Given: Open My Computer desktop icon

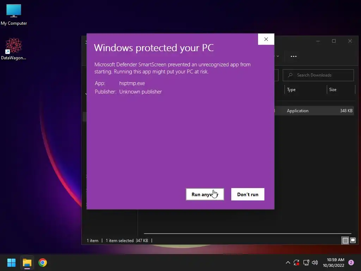Looking at the screenshot, I should (14, 14).
